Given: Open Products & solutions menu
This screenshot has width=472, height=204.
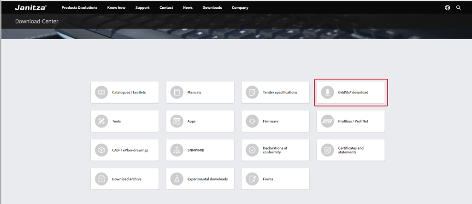Looking at the screenshot, I should pyautogui.click(x=79, y=8).
